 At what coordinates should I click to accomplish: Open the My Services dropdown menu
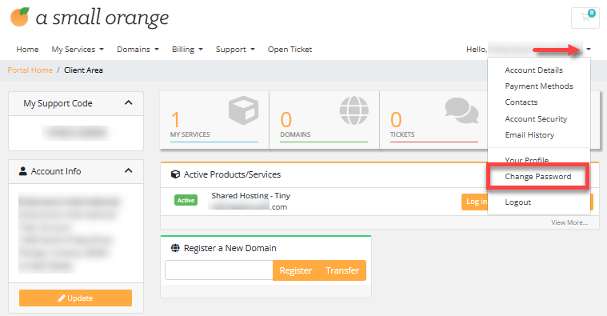tap(78, 49)
